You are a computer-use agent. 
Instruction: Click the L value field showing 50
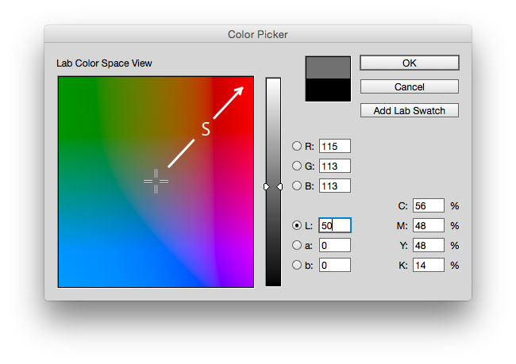pyautogui.click(x=335, y=225)
